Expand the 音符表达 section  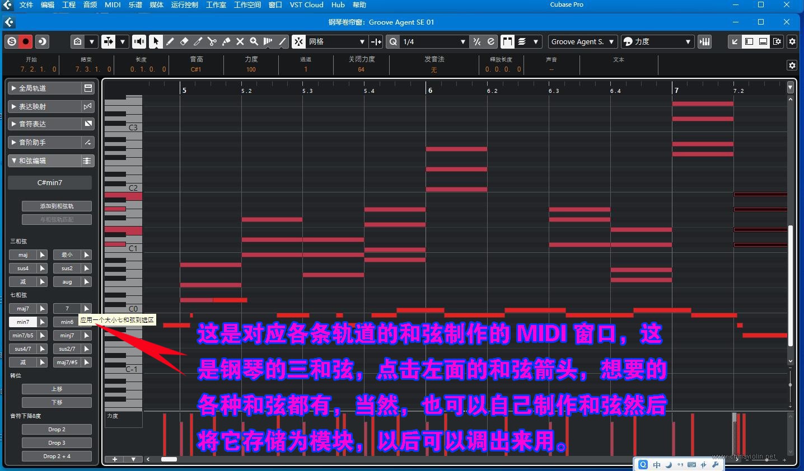[46, 124]
